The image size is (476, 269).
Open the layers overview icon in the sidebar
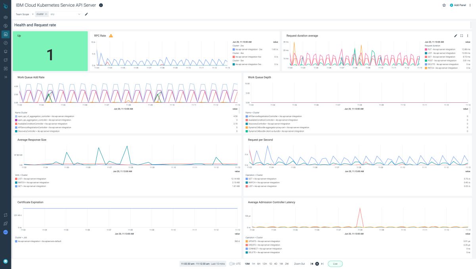(6, 17)
